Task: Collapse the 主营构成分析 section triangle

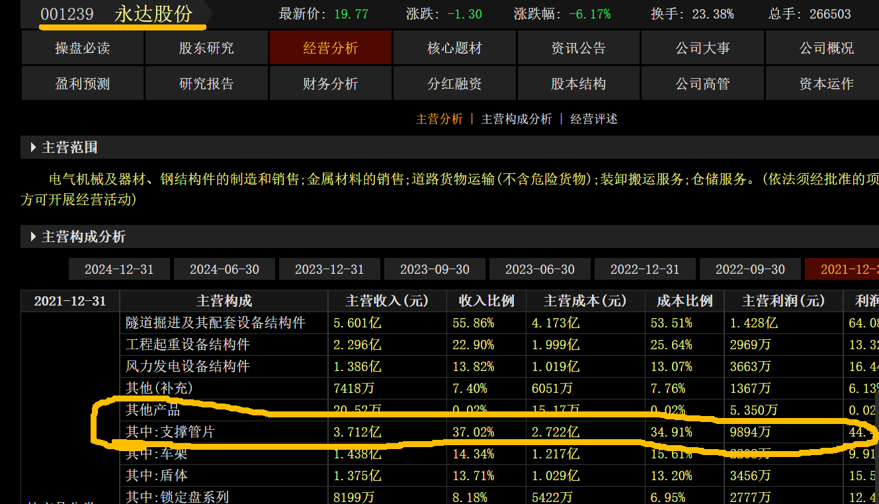Action: [33, 237]
